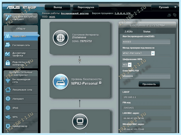Follow the ASUS SSID link in header
The width and height of the screenshot is (181, 135).
(x=52, y=17)
